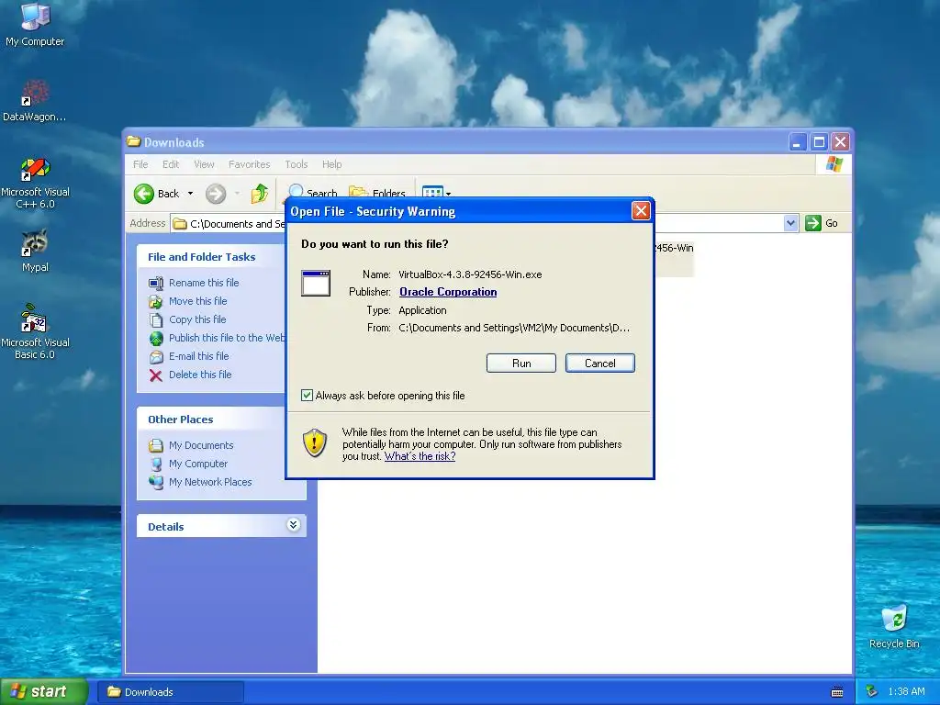The height and width of the screenshot is (705, 940).
Task: Click the What's the risk? link
Action: [x=420, y=456]
